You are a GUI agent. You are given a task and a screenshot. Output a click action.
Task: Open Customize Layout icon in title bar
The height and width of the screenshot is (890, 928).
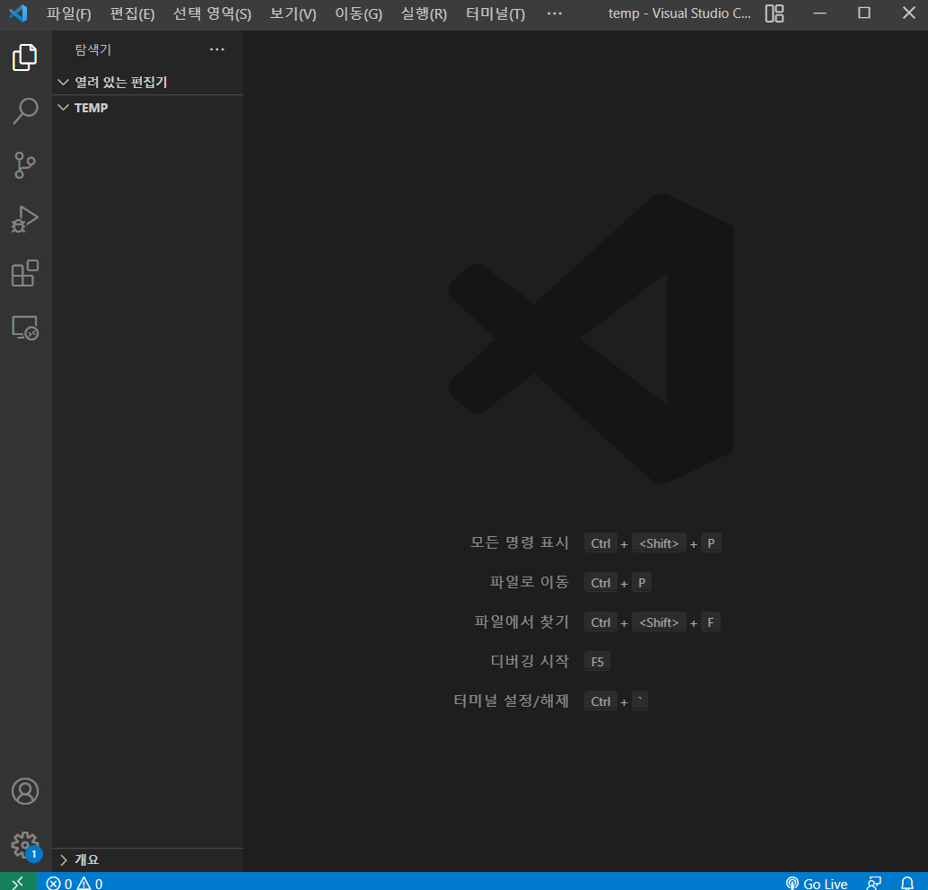point(775,13)
